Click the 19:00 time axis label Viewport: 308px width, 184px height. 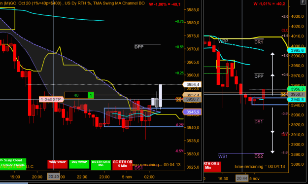pyautogui.click(x=15, y=177)
